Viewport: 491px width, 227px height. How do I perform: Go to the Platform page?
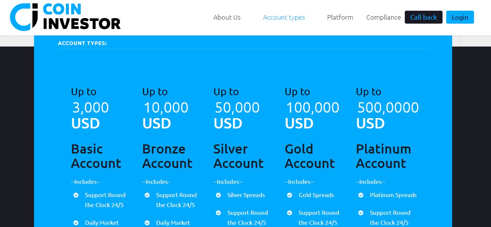point(340,17)
